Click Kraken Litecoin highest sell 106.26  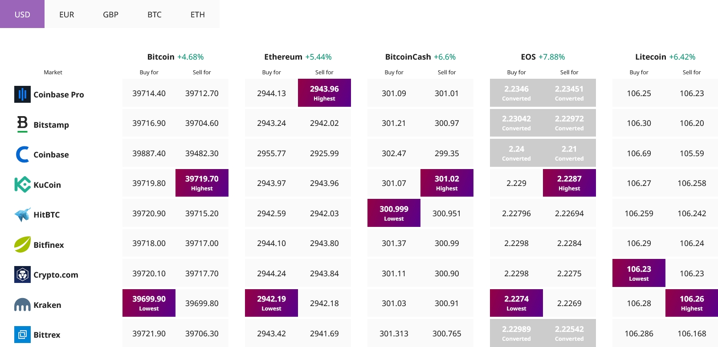692,303
